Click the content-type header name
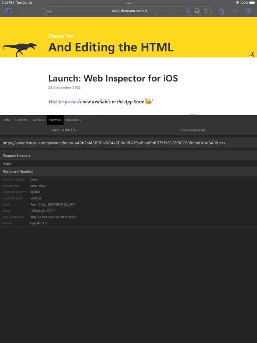This screenshot has height=343, width=257. pyautogui.click(x=12, y=198)
